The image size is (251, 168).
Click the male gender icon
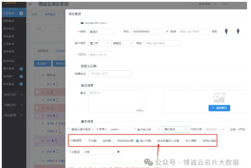226,32
